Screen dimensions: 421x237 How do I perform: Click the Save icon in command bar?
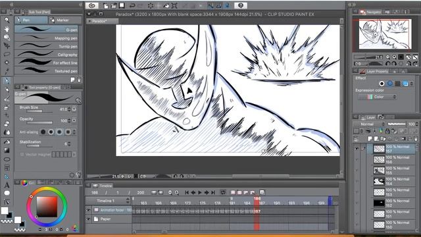tap(122, 6)
